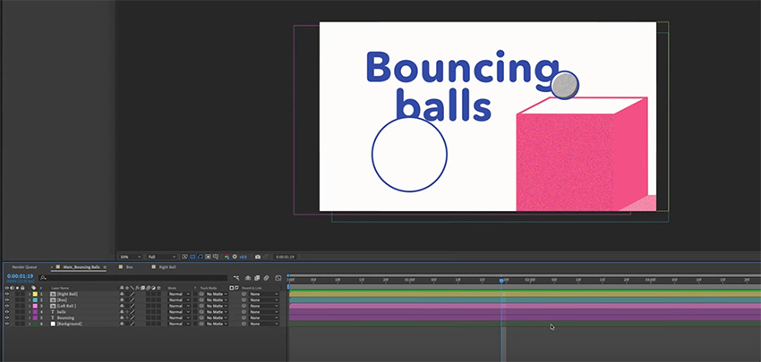Screen dimensions: 761x362
Task: Click the yellow label swatch of Right Ball
Action: [x=35, y=294]
